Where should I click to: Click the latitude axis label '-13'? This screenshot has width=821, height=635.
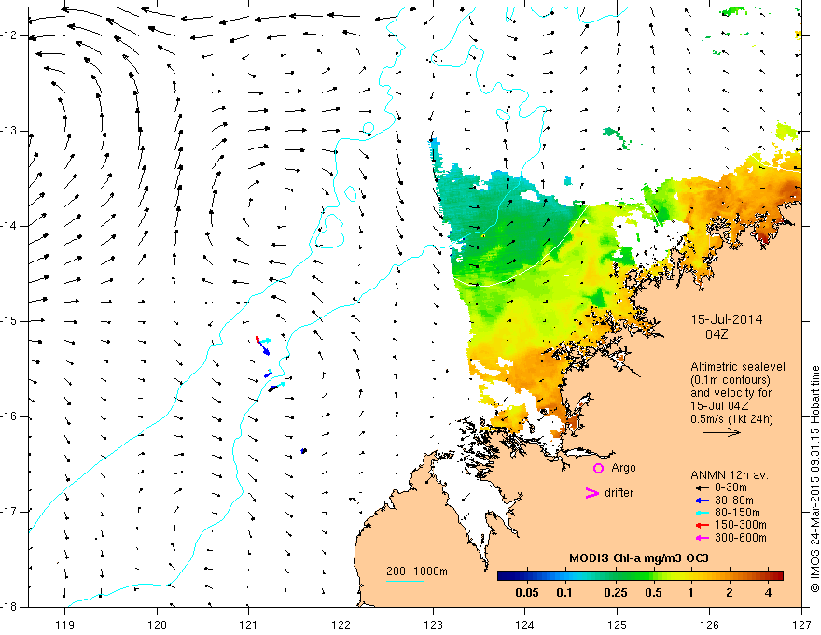[x=9, y=131]
